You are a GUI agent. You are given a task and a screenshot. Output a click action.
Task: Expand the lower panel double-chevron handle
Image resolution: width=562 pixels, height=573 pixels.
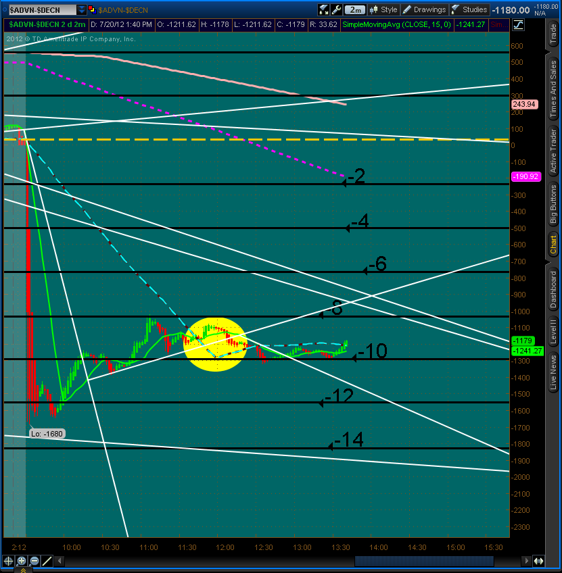(x=24, y=570)
